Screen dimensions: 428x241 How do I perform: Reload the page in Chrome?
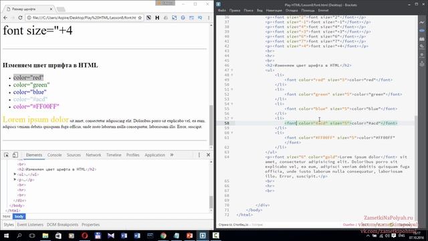[x=20, y=18]
